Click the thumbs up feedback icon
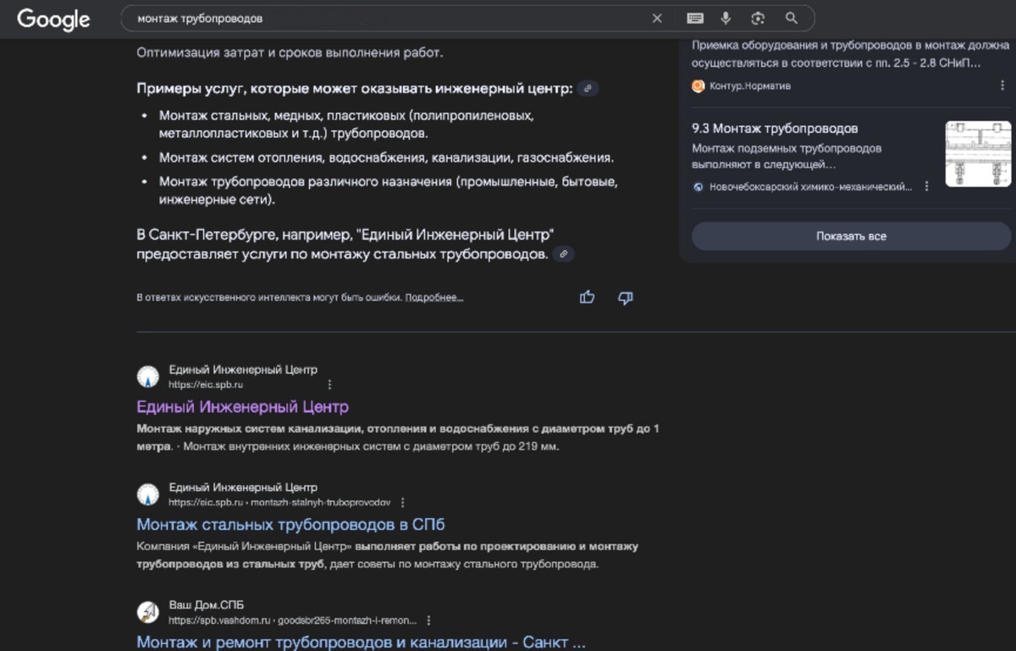The width and height of the screenshot is (1016, 651). coord(587,297)
